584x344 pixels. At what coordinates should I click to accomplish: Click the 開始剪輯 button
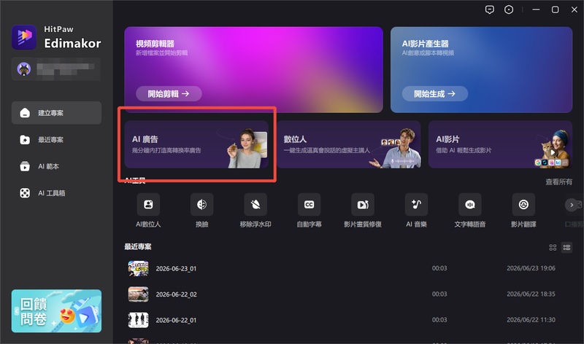(169, 94)
